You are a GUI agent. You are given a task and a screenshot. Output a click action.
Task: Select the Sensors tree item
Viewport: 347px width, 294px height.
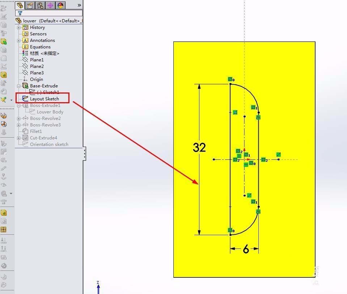pyautogui.click(x=38, y=34)
